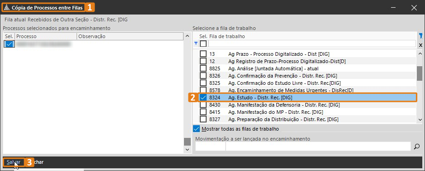Image resolution: width=425 pixels, height=171 pixels.
Task: Open the magnifier search for Movimentação
Action: (x=416, y=147)
